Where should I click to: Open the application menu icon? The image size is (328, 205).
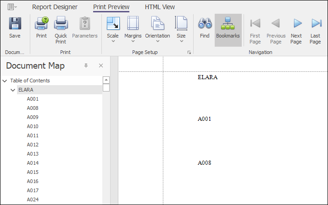tap(12, 7)
